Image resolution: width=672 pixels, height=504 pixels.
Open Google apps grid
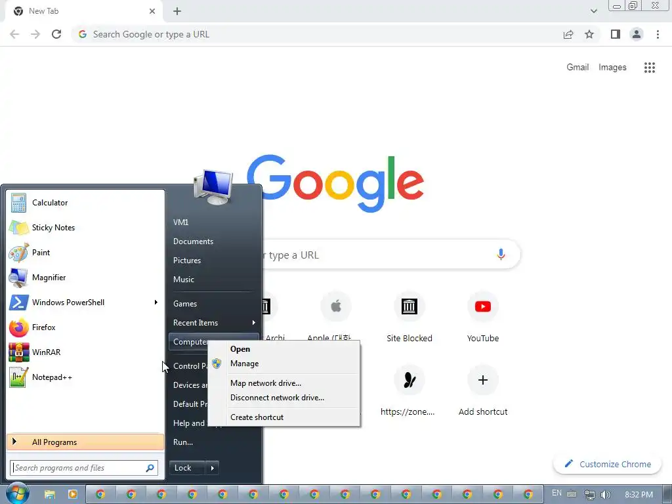650,68
